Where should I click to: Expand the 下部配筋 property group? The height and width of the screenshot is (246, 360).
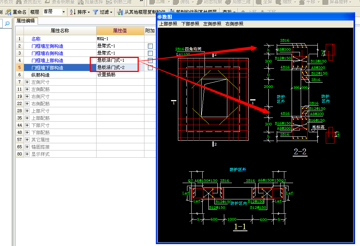point(27,133)
